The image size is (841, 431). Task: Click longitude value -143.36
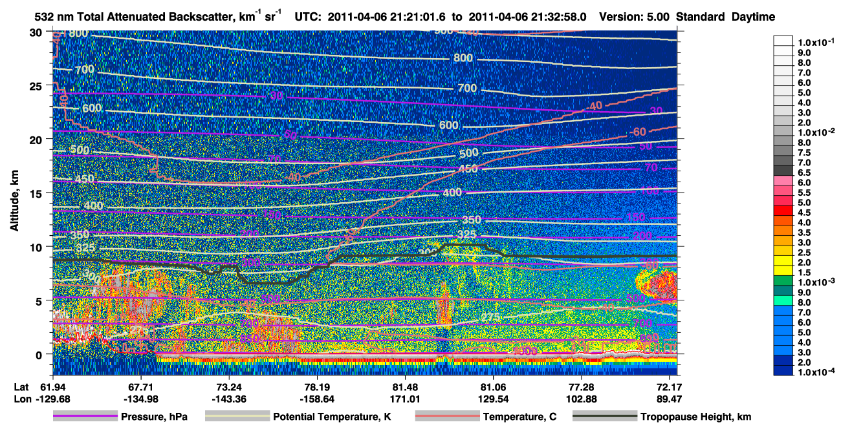click(229, 399)
